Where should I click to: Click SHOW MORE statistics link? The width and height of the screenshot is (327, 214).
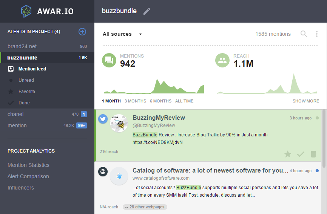[306, 101]
